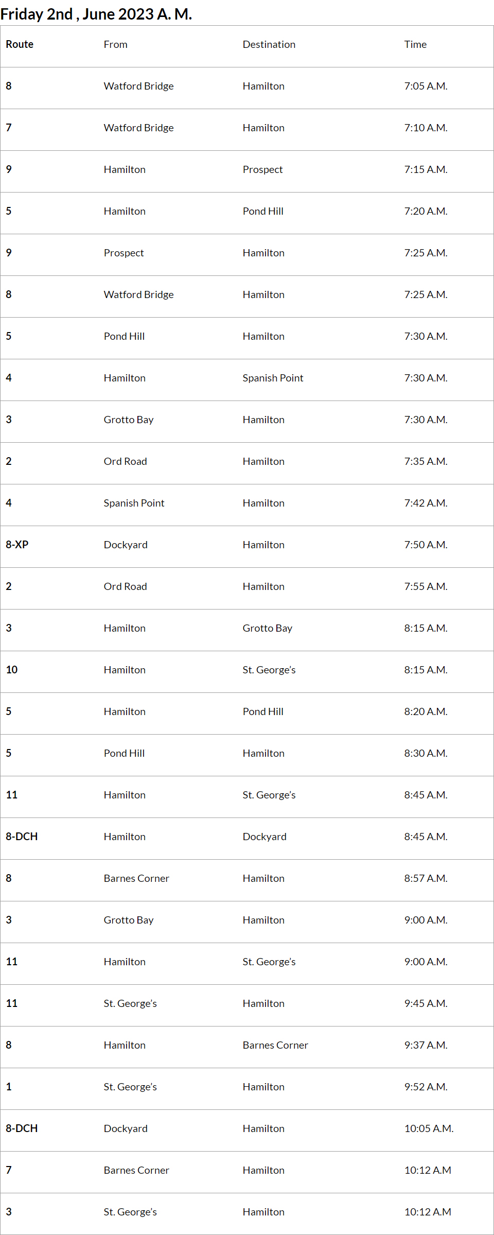Click Prospect in the Destination column
The height and width of the screenshot is (1235, 494).
pyautogui.click(x=262, y=170)
